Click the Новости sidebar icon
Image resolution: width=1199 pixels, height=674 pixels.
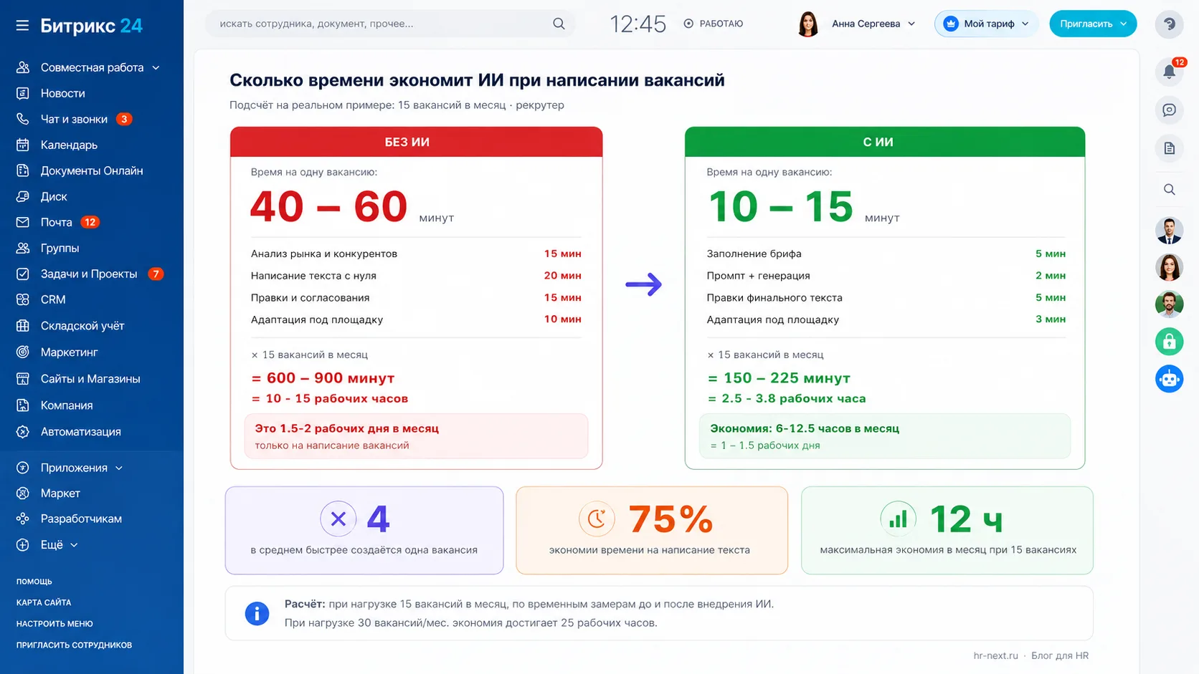[x=23, y=93]
